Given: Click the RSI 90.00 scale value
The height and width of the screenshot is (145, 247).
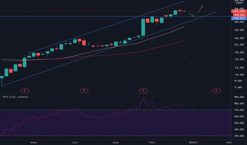Looking at the screenshot, I should [x=239, y=97].
